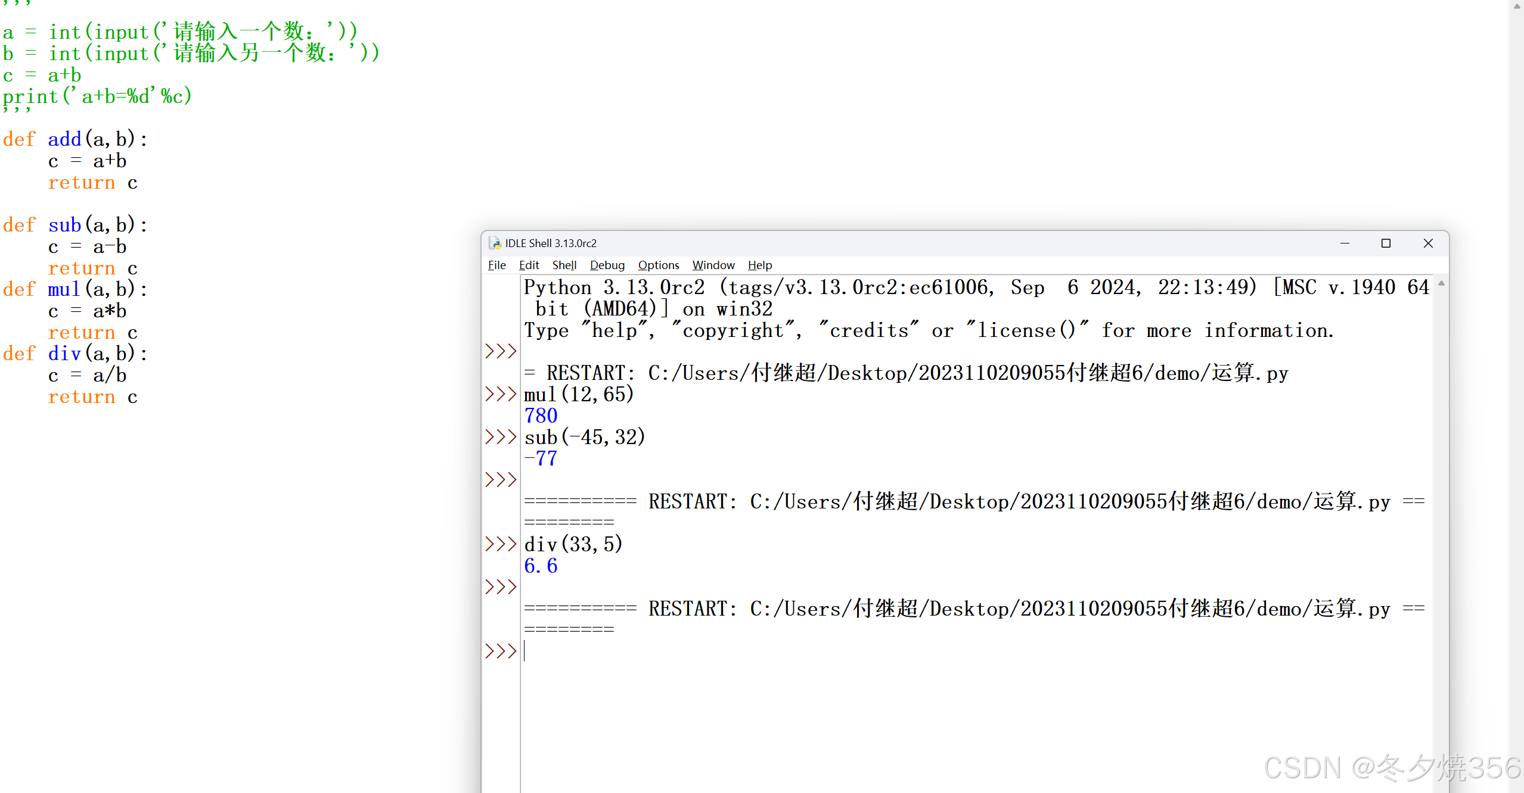Click the 6.6 output result
Screen dimensions: 1524x793
541,566
